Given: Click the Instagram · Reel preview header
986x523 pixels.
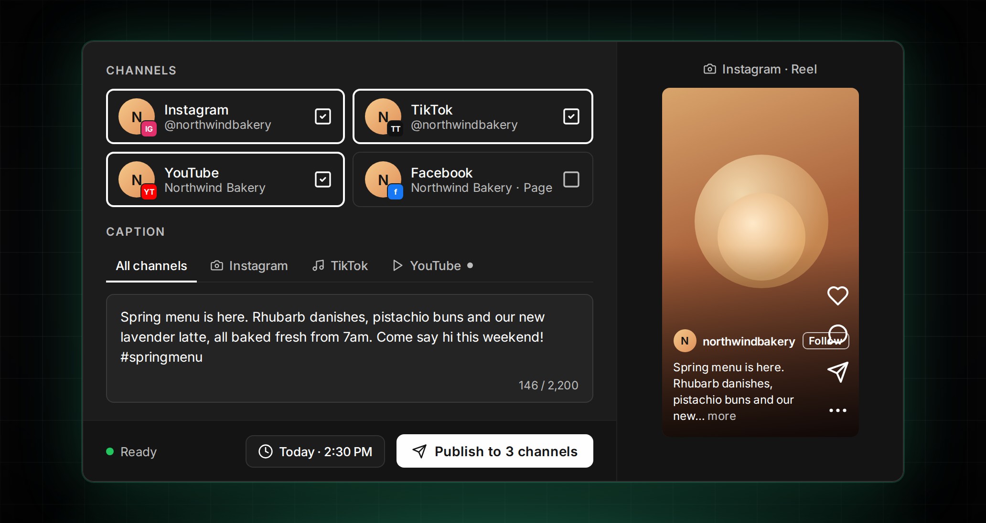Looking at the screenshot, I should point(761,69).
